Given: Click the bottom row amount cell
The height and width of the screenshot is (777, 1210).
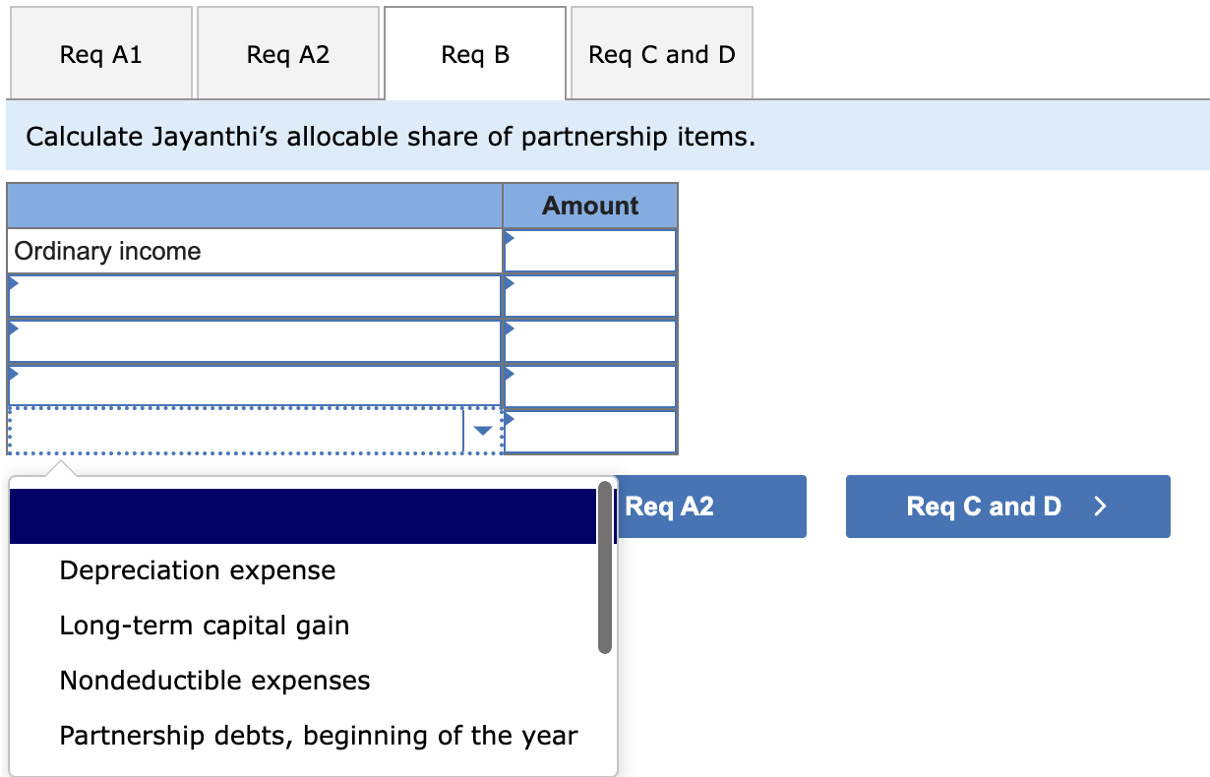Looking at the screenshot, I should tap(589, 430).
